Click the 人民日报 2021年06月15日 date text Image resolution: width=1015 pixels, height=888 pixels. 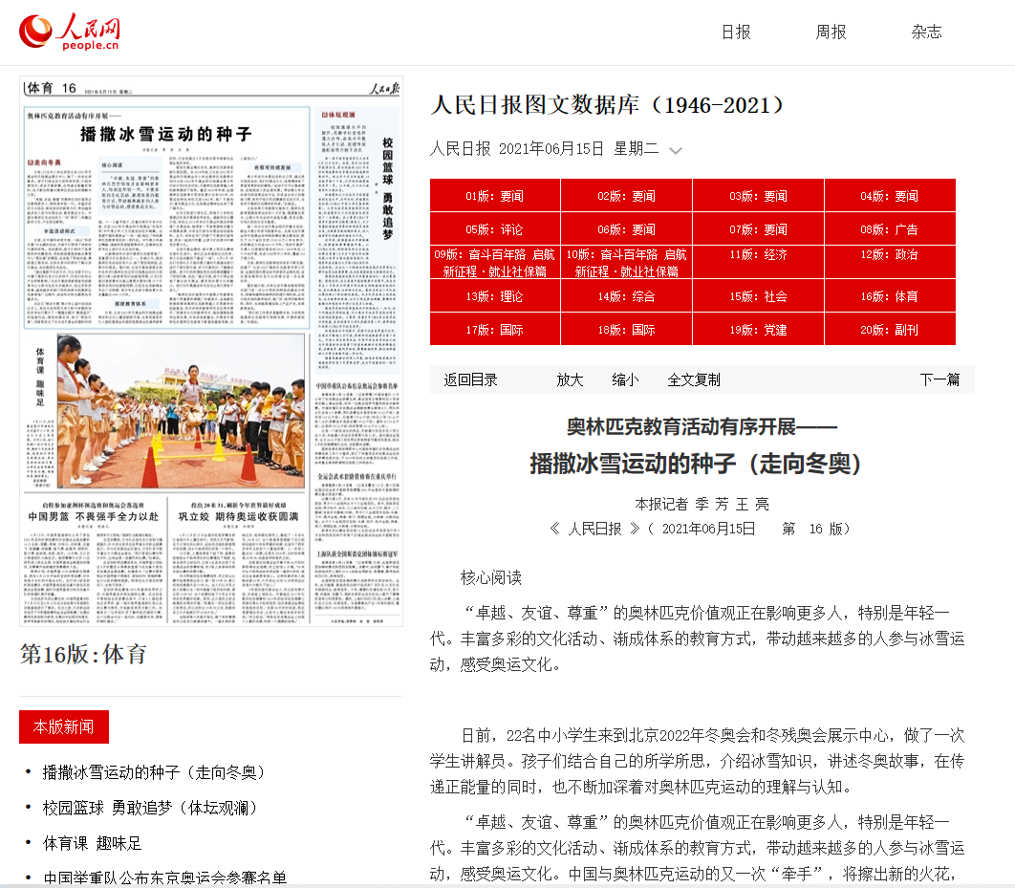[545, 149]
